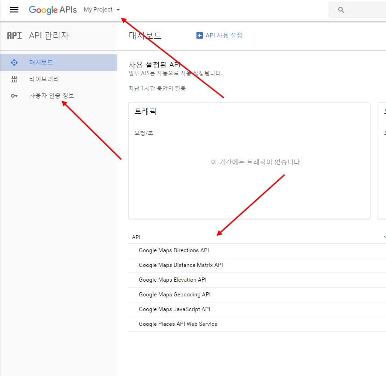This screenshot has width=386, height=376.
Task: Click the 라이브러리 sidebar icon
Action: (14, 79)
